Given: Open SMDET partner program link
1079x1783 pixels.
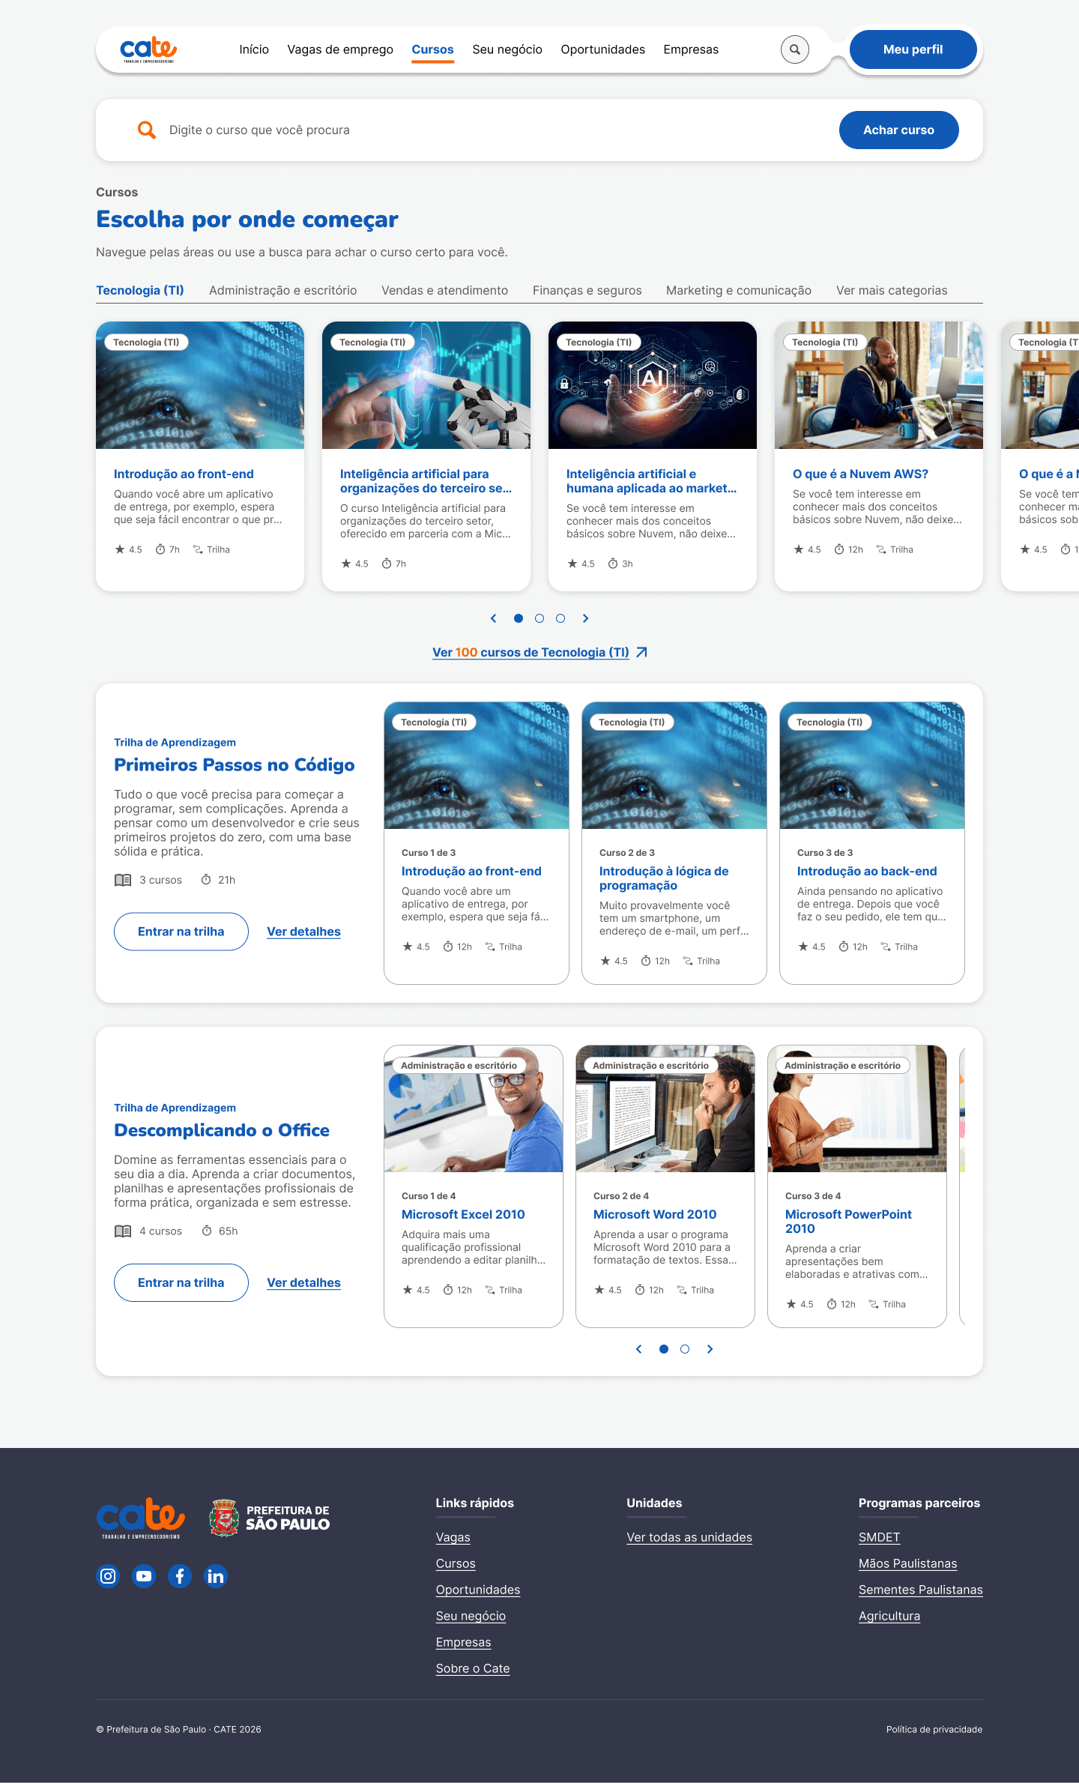Looking at the screenshot, I should pyautogui.click(x=879, y=1537).
